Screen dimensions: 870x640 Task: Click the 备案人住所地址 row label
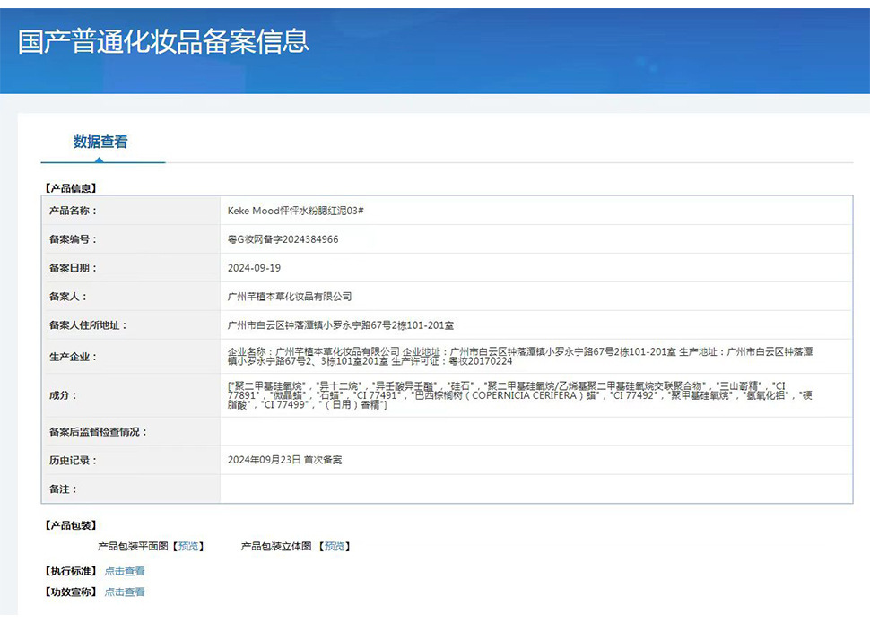(88, 325)
